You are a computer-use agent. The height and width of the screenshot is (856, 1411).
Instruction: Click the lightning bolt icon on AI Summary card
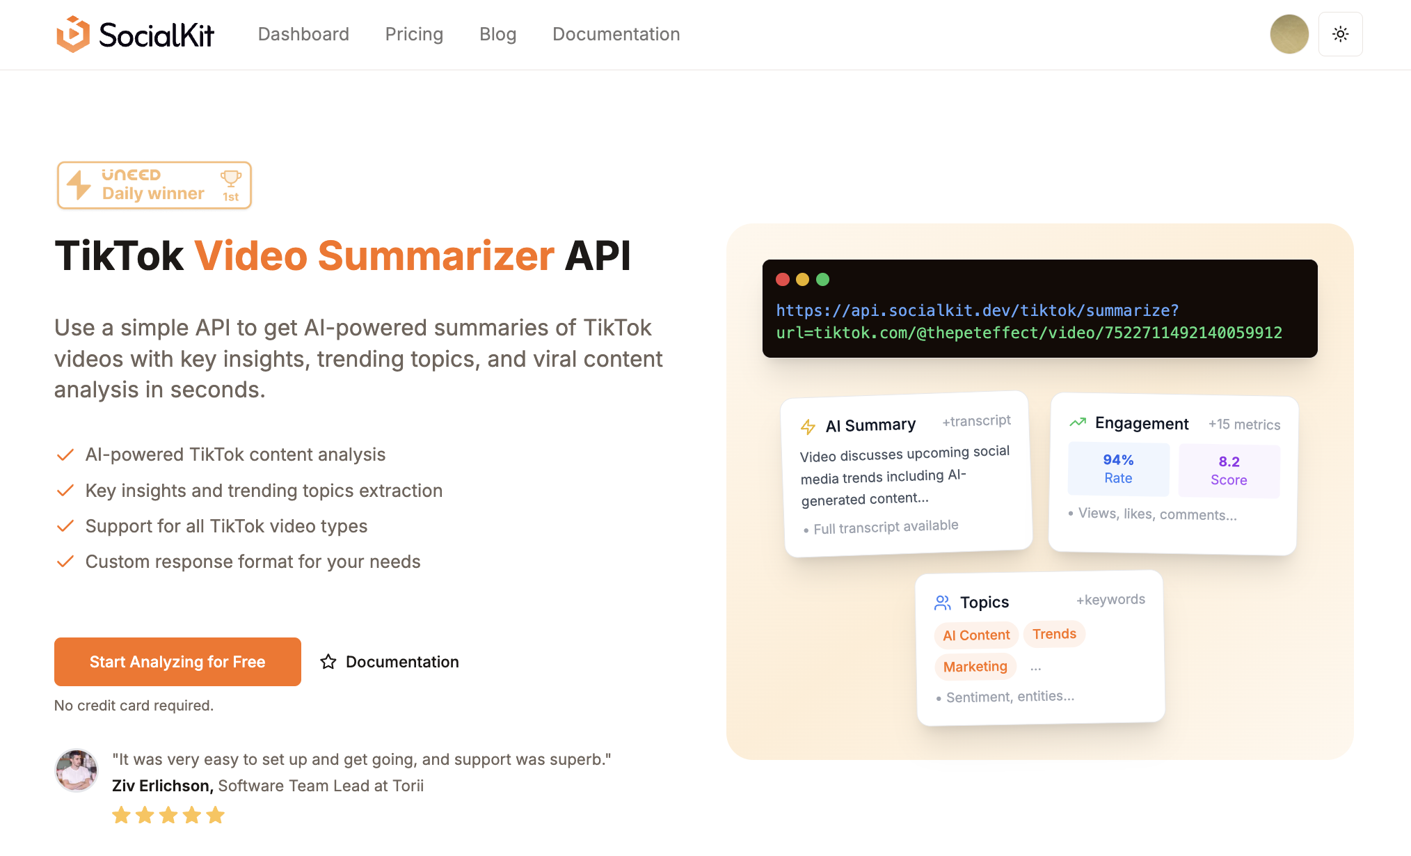tap(809, 425)
